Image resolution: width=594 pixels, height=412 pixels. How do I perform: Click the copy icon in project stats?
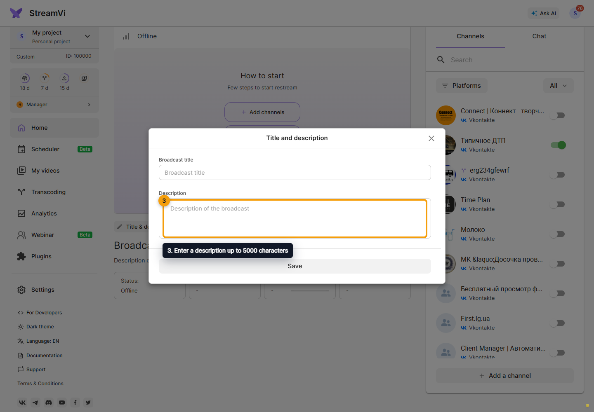coord(84,78)
